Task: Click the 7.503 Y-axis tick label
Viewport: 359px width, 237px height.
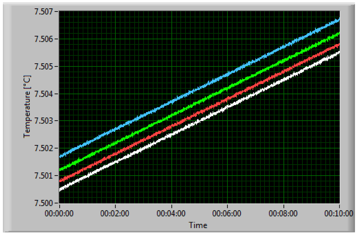Action: pos(44,121)
